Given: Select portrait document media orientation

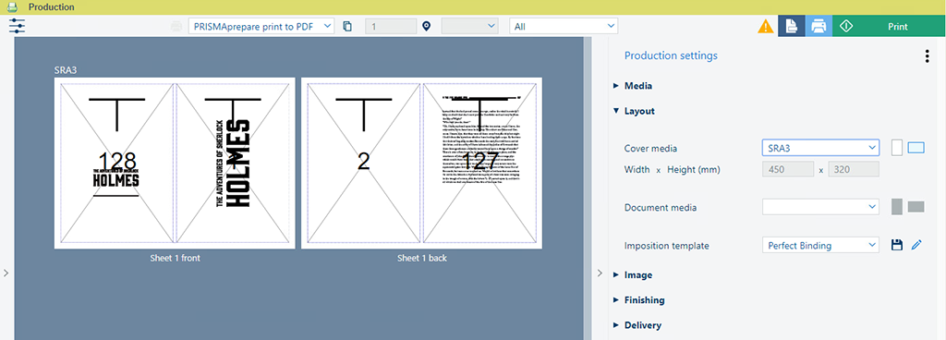Looking at the screenshot, I should (897, 207).
